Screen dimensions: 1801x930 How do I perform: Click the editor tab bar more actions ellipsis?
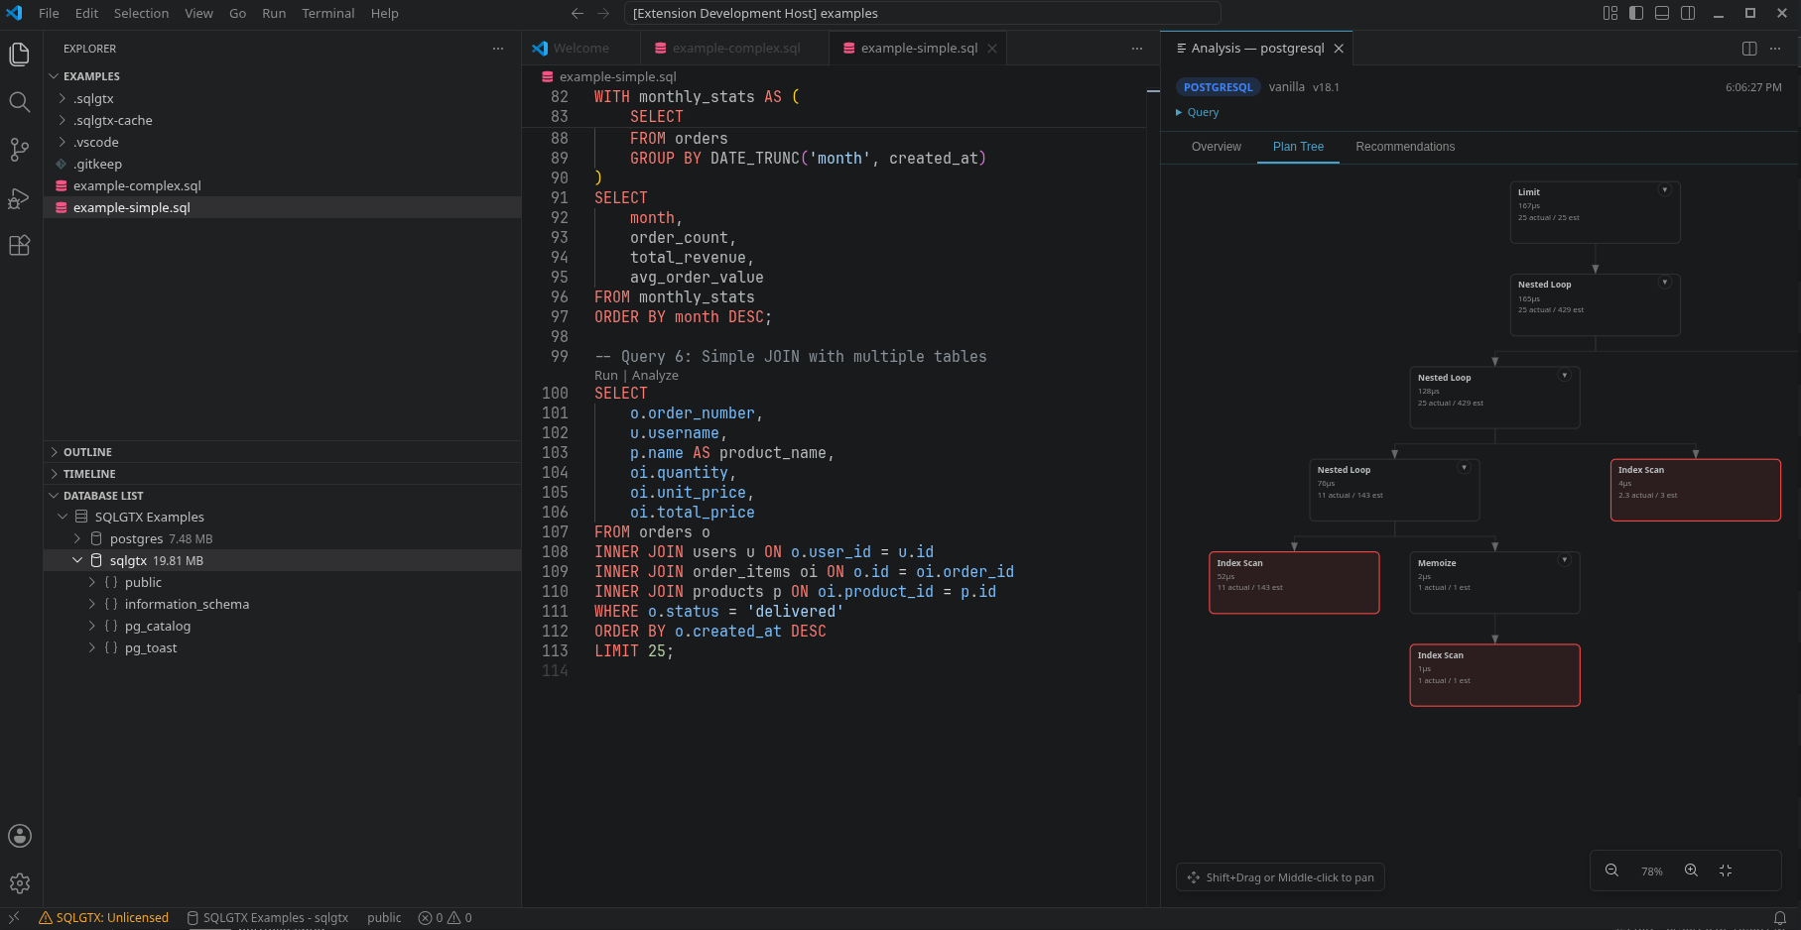coord(1137,49)
